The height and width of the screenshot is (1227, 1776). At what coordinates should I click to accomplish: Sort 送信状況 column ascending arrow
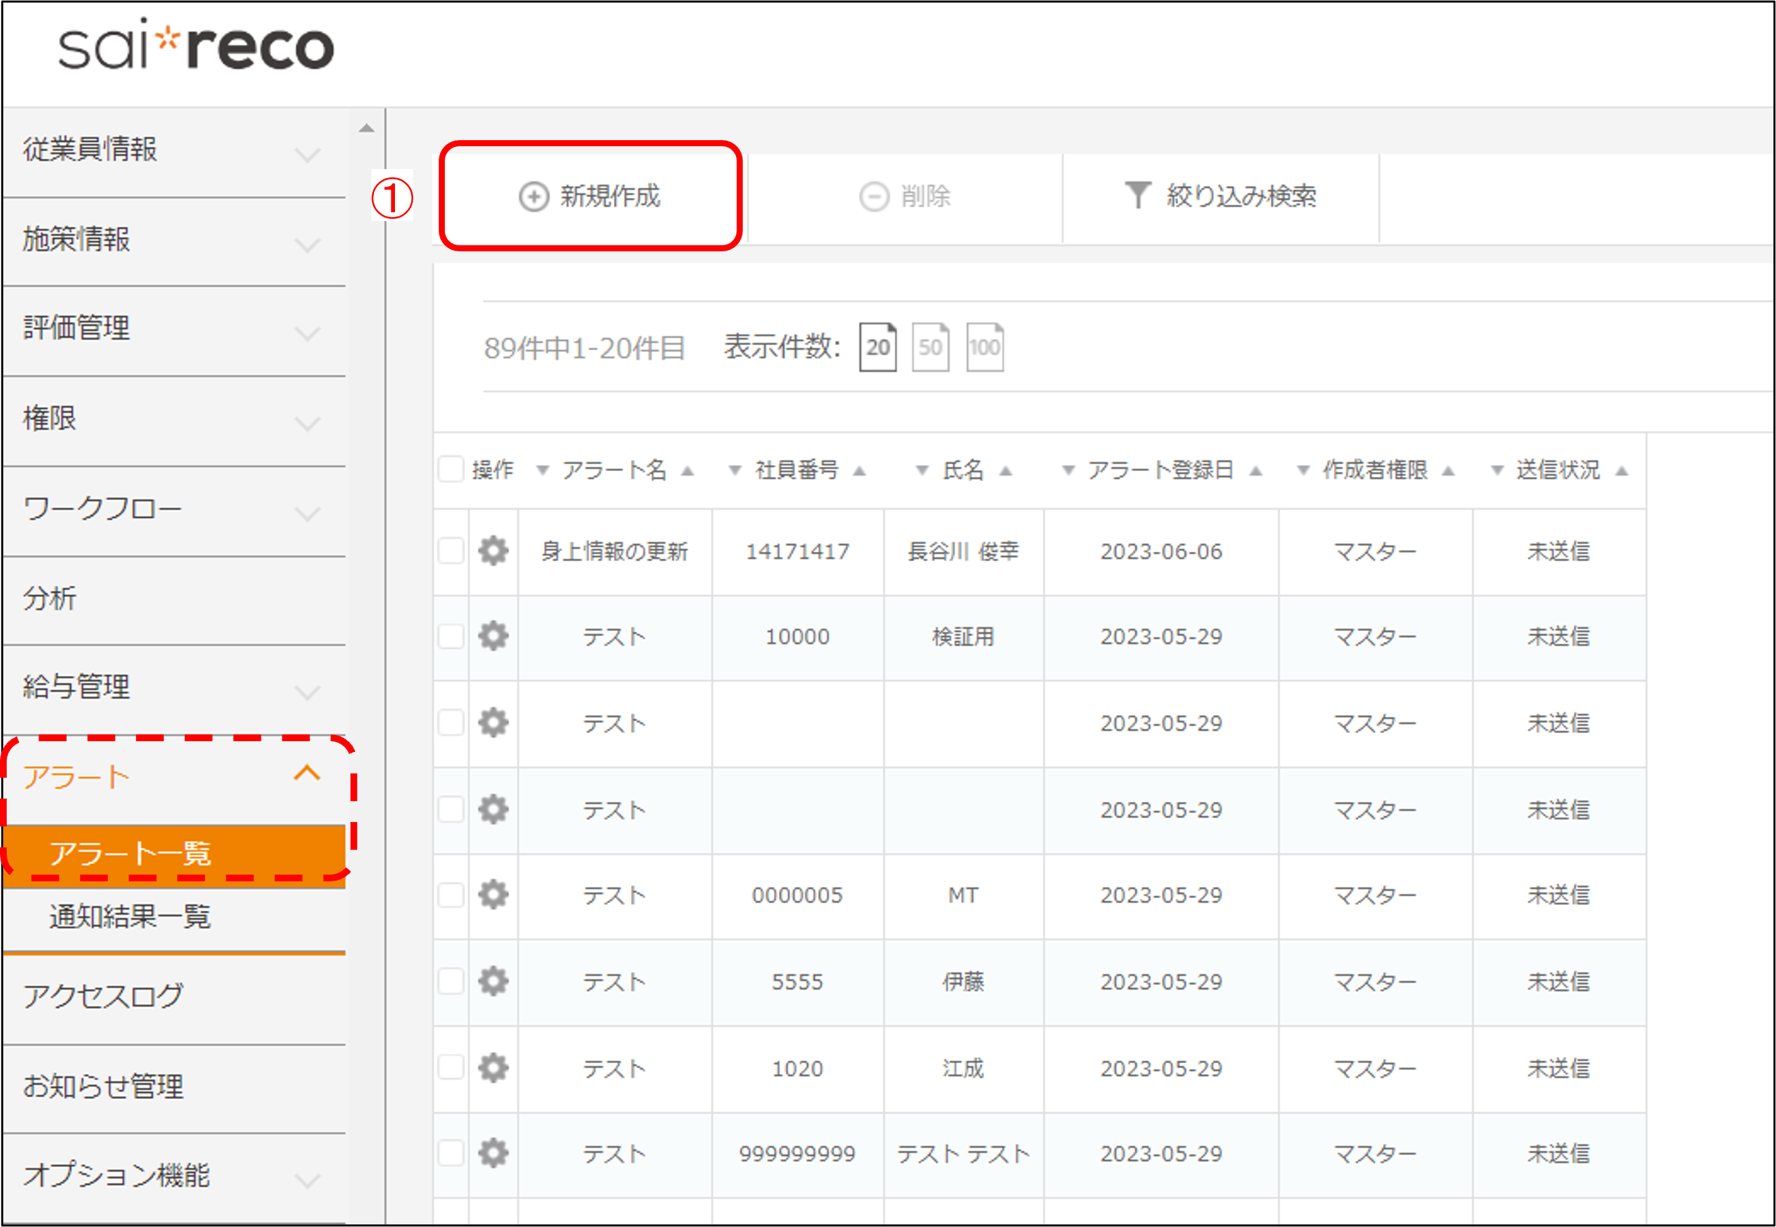point(1622,470)
